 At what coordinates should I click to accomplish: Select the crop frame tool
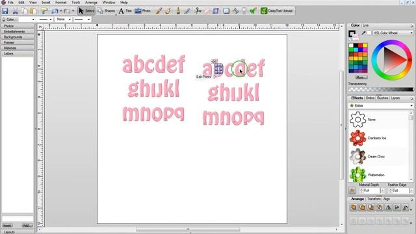pyautogui.click(x=216, y=11)
